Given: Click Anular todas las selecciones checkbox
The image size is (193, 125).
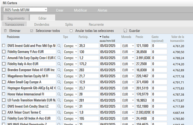Looking at the screenshot, I should 71,31.
